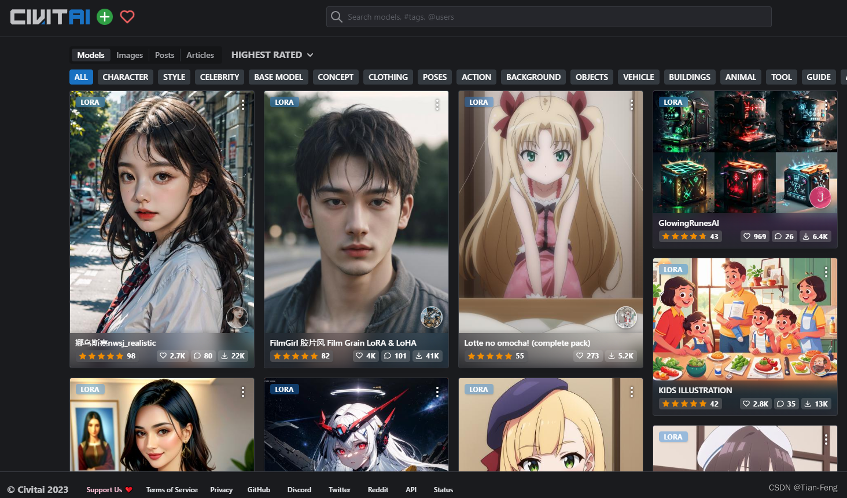Screen dimensions: 847x498
Task: Filter by BASE MODEL category
Action: click(278, 77)
